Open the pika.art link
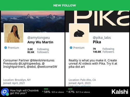This screenshot has width=130, height=97. click(x=82, y=86)
